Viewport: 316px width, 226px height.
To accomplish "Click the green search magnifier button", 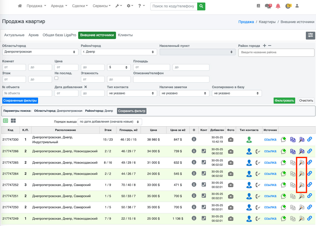I will point(201,6).
